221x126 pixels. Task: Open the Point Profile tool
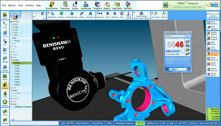coord(128,15)
